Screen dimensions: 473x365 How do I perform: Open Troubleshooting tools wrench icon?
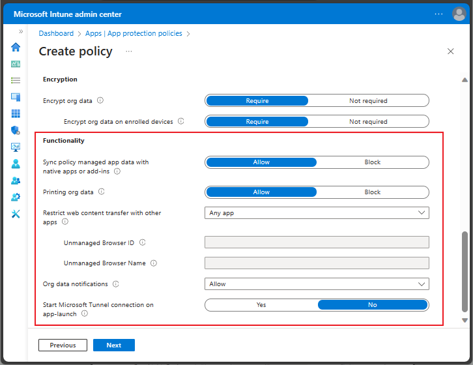[x=16, y=214]
